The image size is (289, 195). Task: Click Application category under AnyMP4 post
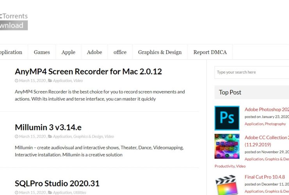pos(62,81)
